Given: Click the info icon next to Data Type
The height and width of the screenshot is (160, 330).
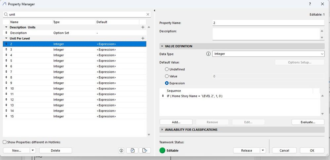Looking at the screenshot, I should pos(208,54).
